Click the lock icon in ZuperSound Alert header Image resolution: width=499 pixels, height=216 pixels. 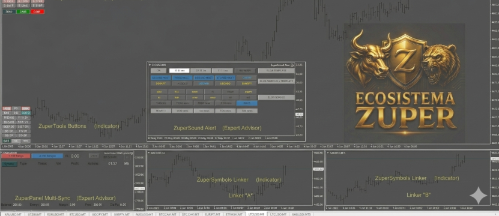(292, 65)
